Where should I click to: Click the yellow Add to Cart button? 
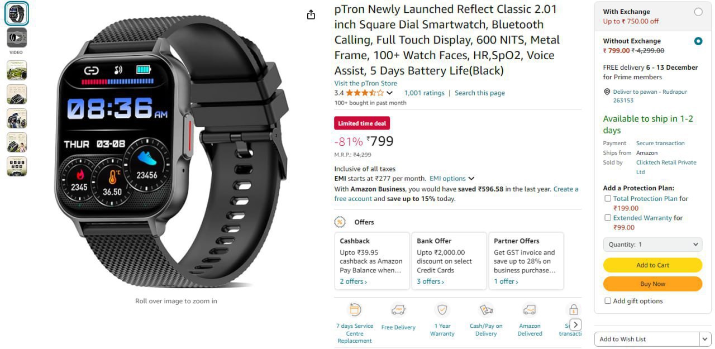click(x=652, y=265)
